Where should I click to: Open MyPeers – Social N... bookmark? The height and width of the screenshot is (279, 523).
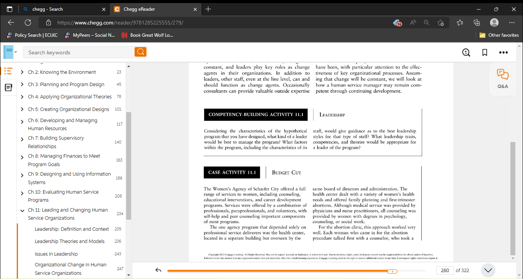tap(90, 35)
